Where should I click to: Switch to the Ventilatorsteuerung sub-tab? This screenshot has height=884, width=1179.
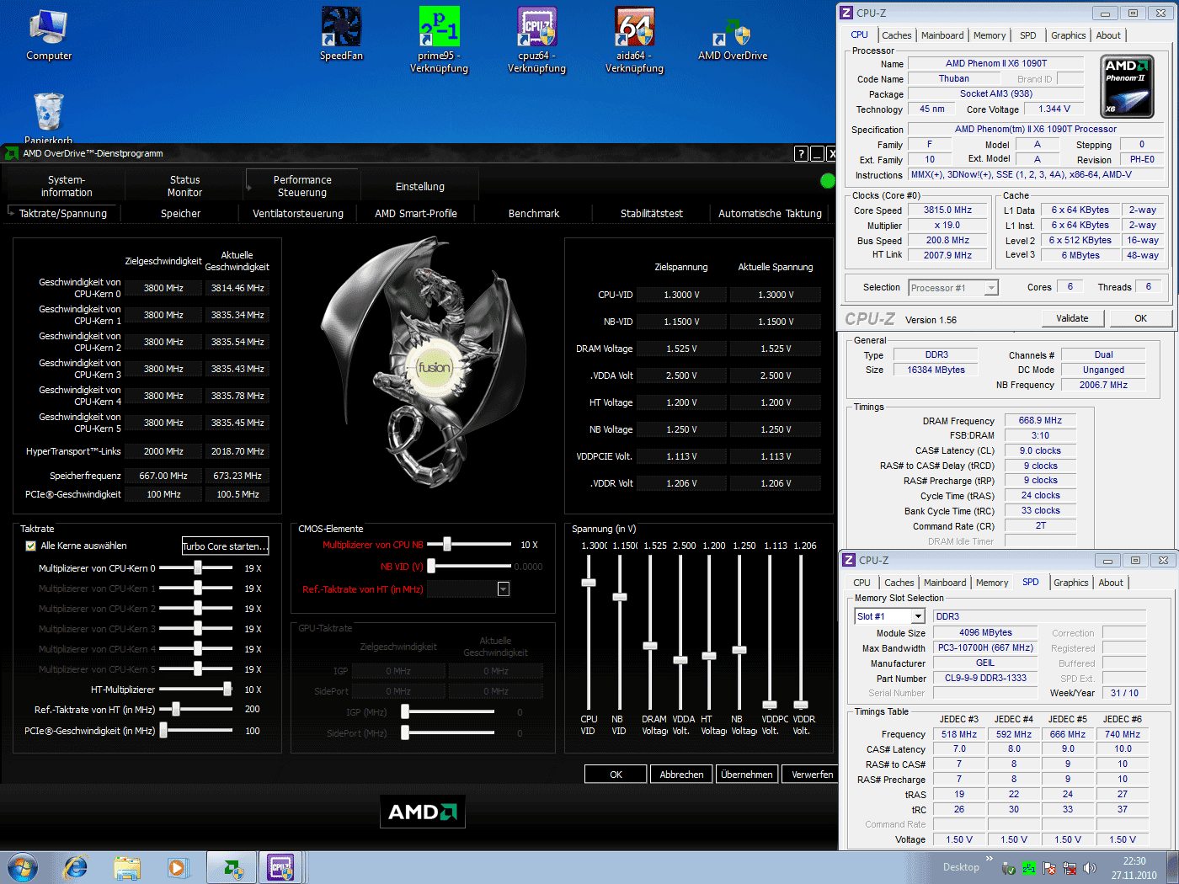coord(298,214)
